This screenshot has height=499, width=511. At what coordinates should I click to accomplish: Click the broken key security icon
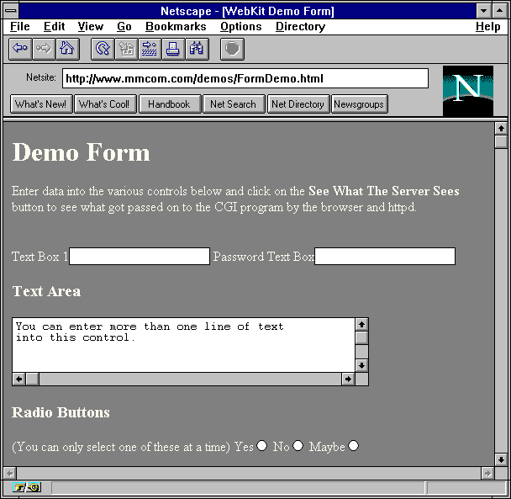(25, 488)
